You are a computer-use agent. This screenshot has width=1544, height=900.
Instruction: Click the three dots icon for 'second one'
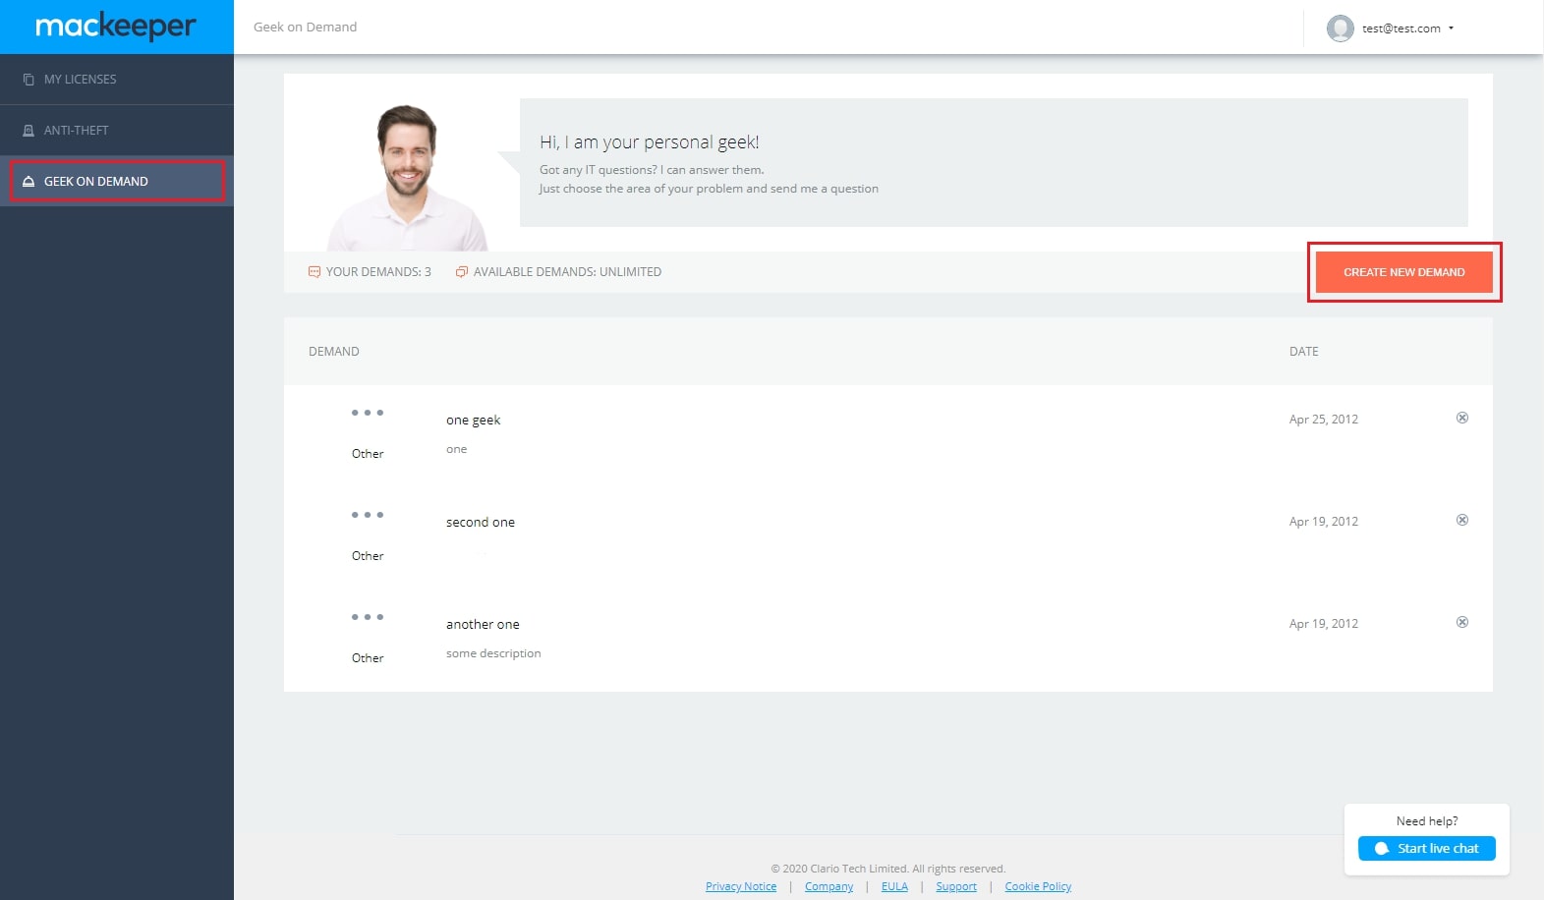(368, 515)
